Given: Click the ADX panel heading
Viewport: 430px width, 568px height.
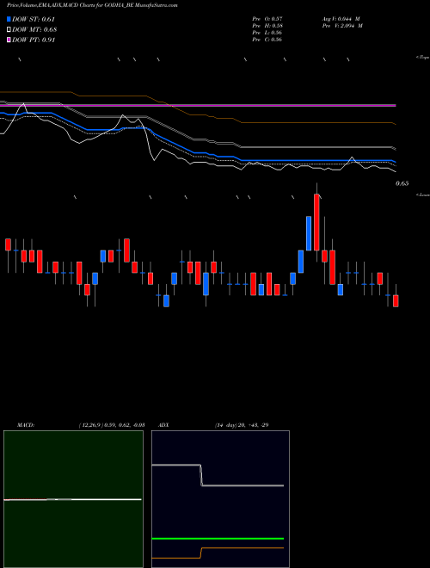Looking at the screenshot, I should pyautogui.click(x=163, y=425).
